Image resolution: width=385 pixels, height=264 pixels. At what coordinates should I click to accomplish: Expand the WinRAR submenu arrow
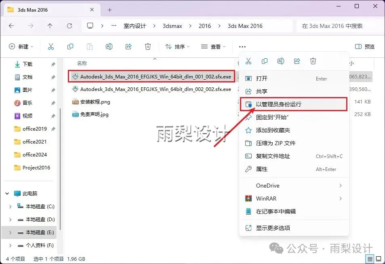coord(341,199)
